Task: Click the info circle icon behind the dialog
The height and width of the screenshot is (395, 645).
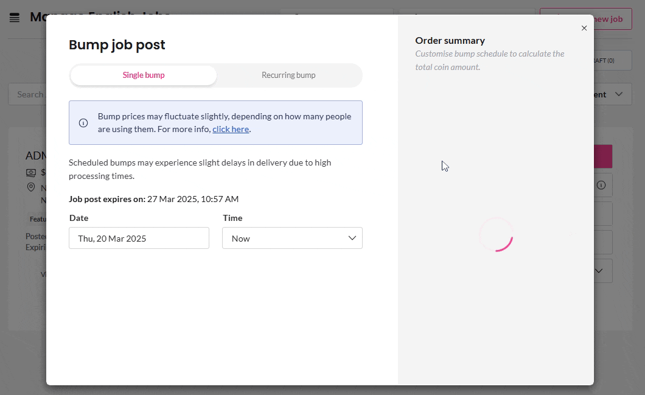Action: coord(601,185)
